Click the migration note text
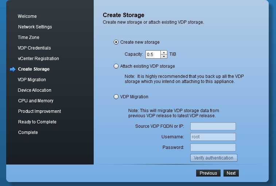The image size is (276, 186). coord(174,113)
